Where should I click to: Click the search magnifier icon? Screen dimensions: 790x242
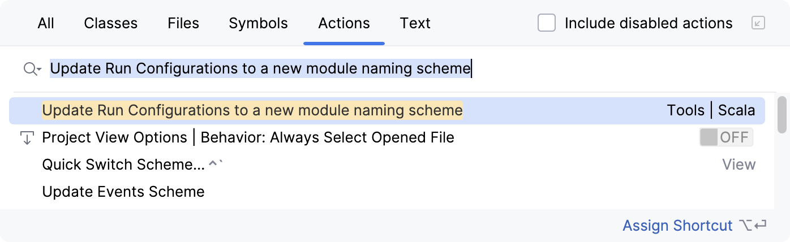click(x=30, y=69)
